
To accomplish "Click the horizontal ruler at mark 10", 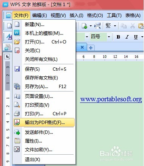I will [105, 57].
